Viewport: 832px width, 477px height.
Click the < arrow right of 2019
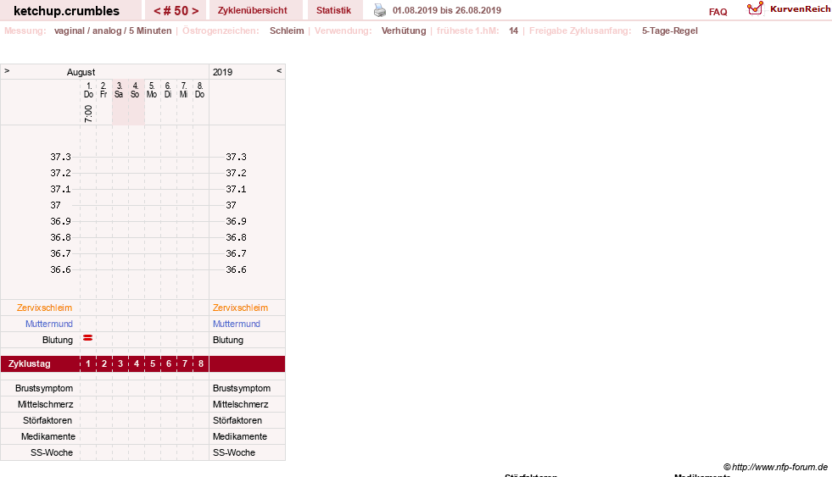tap(279, 70)
